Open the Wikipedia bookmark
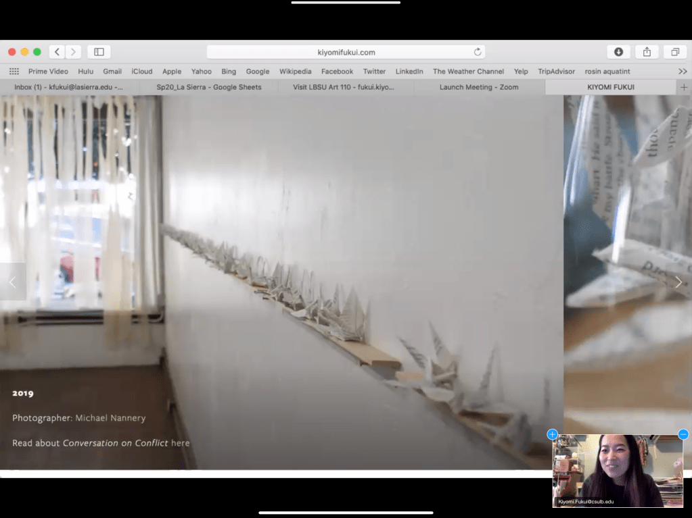Image resolution: width=692 pixels, height=518 pixels. tap(295, 72)
